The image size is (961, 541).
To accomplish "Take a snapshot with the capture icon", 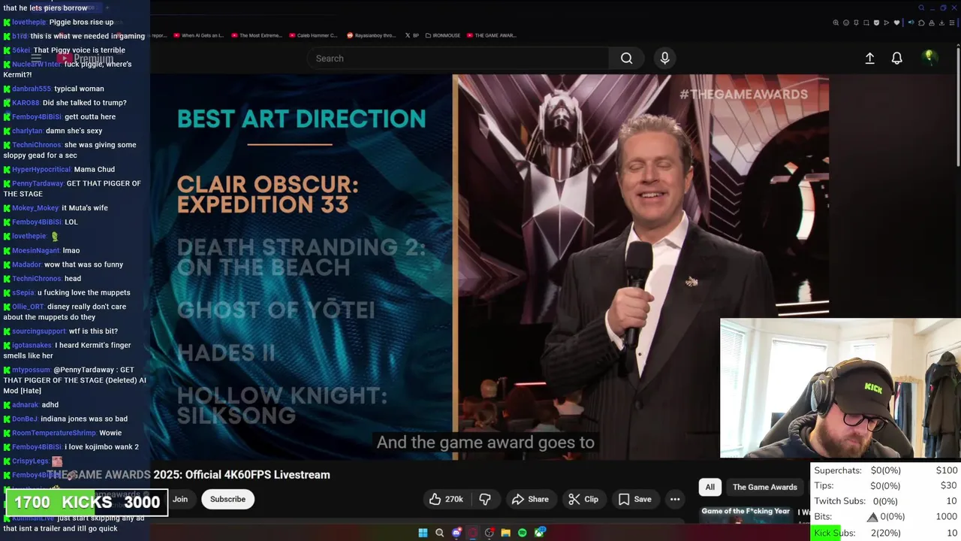I will click(866, 23).
